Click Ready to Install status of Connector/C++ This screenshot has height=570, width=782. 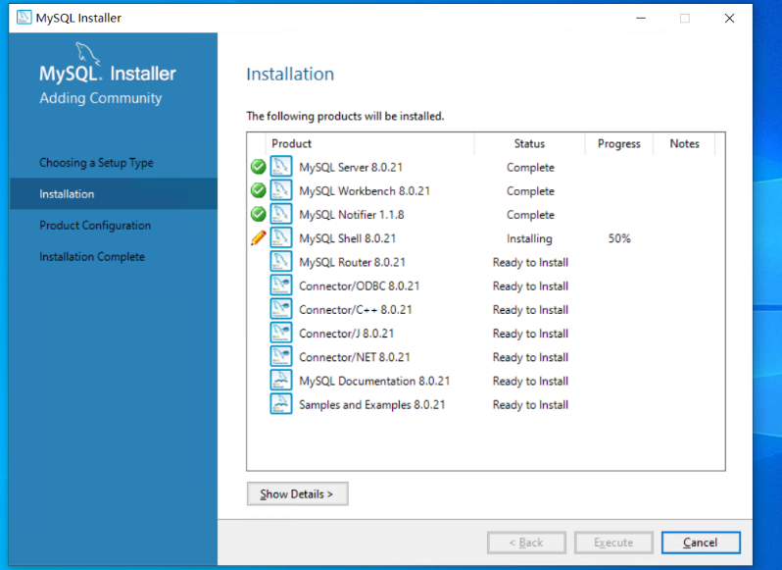pyautogui.click(x=530, y=310)
